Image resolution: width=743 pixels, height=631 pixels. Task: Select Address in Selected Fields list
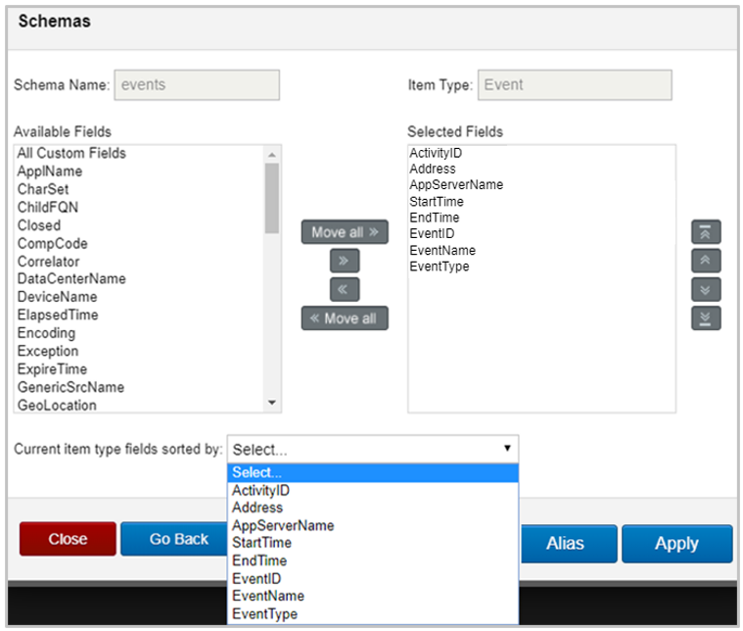pyautogui.click(x=541, y=169)
